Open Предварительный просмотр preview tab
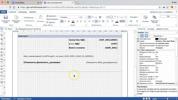Screen dimensions: 178x100 point(28,29)
